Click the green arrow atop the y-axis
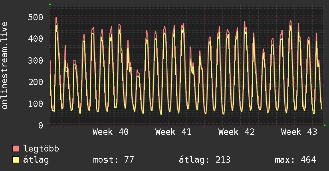 50,4
